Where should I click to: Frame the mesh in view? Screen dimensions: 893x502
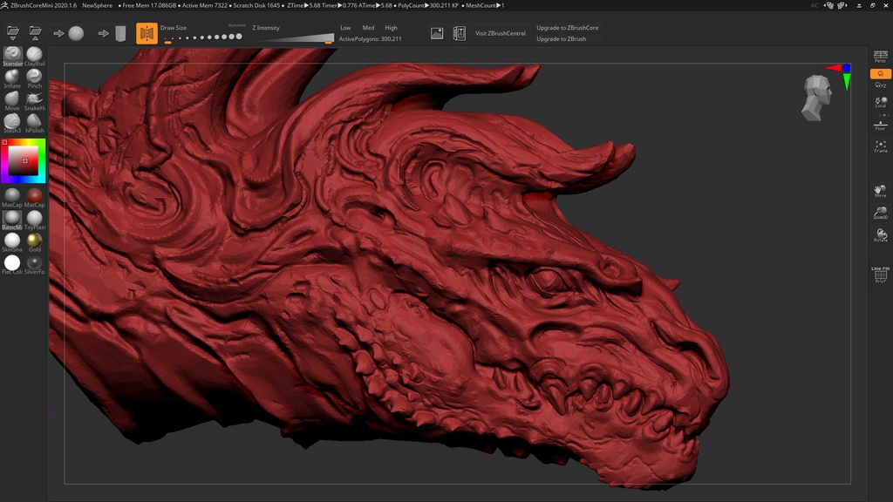click(881, 146)
